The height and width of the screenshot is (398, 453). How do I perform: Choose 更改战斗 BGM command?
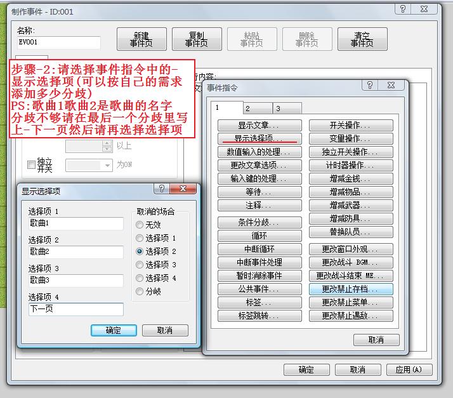351,262
